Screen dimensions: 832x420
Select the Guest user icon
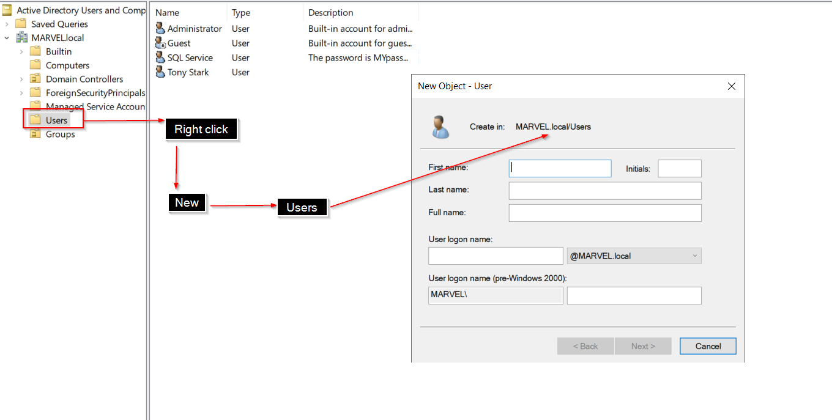pos(160,43)
